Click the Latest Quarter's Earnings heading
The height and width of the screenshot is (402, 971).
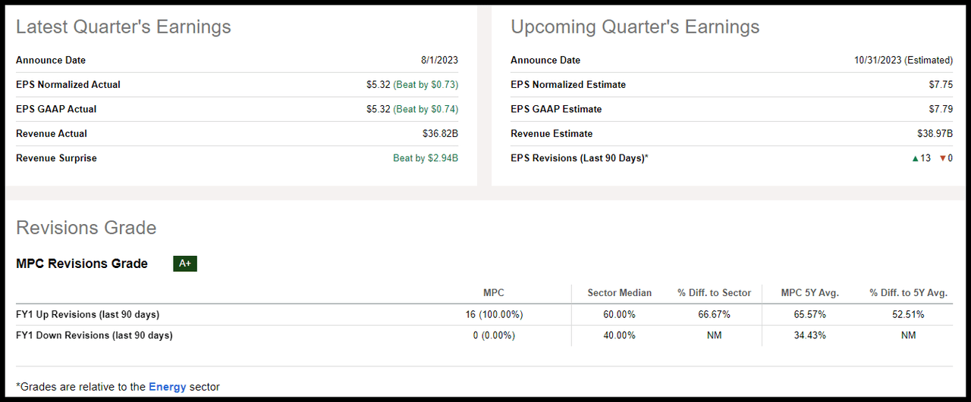tap(124, 27)
